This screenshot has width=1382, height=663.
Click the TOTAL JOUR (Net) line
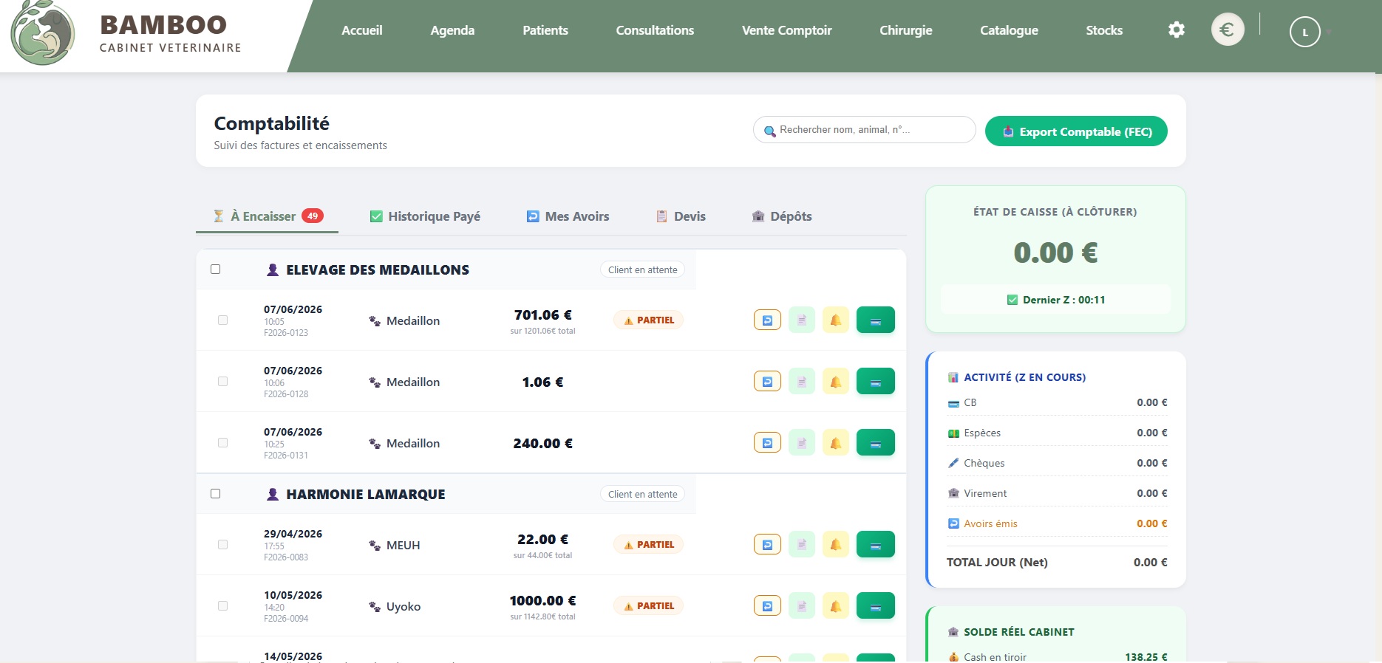point(1058,562)
